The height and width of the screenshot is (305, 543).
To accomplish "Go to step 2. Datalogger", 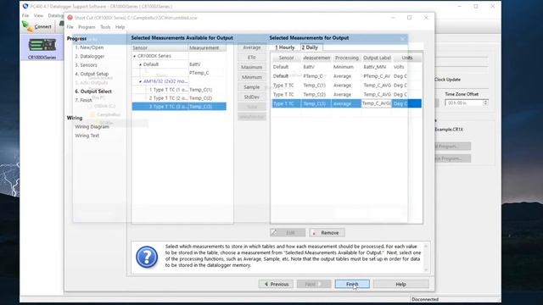I will click(x=90, y=56).
